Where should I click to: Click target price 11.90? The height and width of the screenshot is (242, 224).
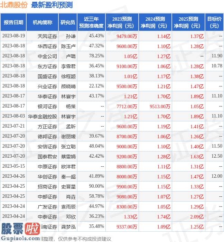click(217, 56)
